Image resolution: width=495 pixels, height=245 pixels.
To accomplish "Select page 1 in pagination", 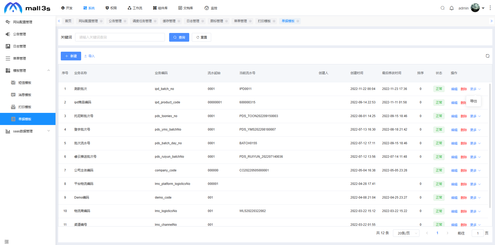I will [x=437, y=233].
